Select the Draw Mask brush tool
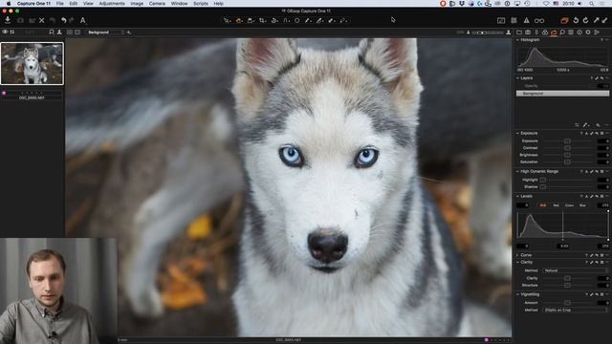 (308, 20)
